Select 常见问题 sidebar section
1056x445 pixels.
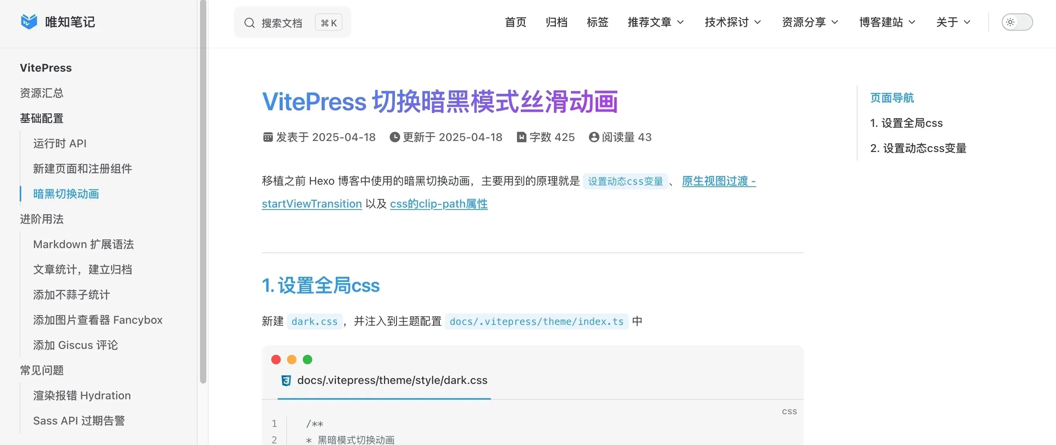tap(42, 370)
